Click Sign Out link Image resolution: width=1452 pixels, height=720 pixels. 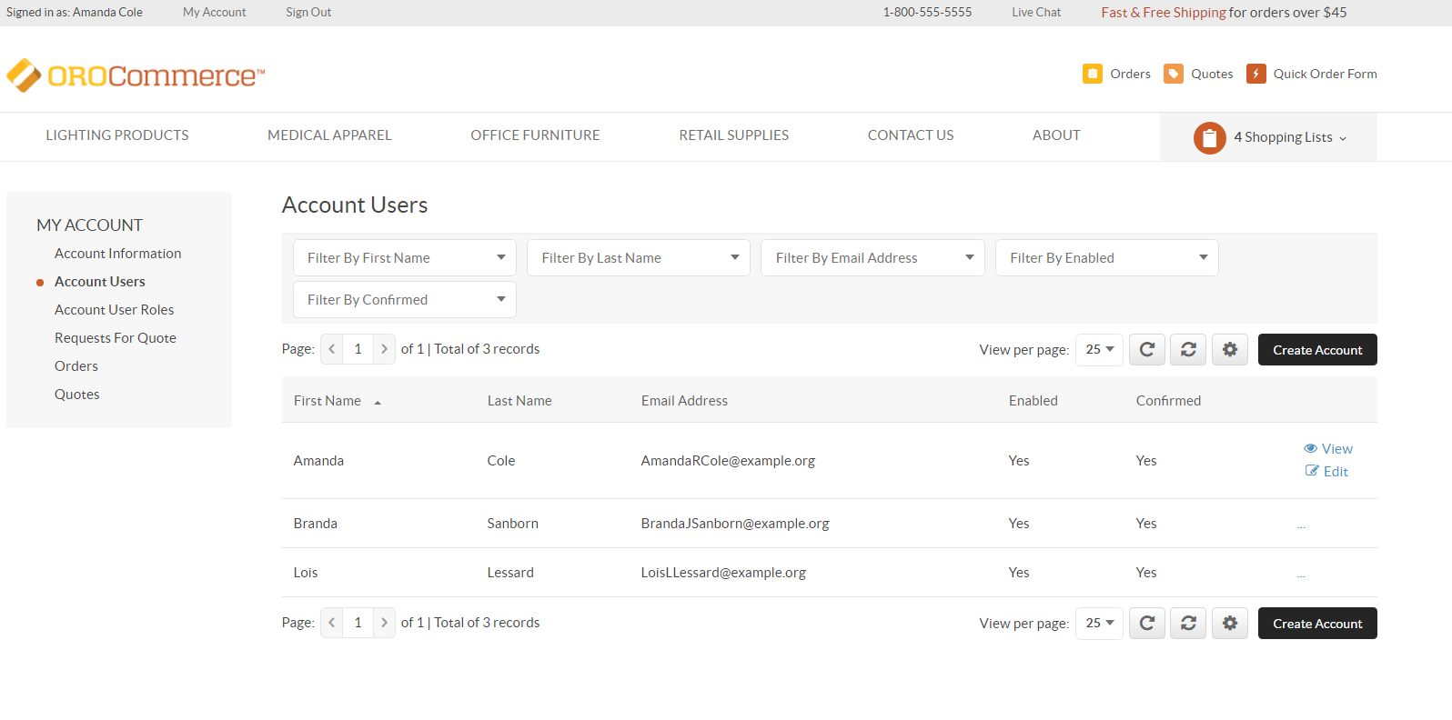[308, 13]
